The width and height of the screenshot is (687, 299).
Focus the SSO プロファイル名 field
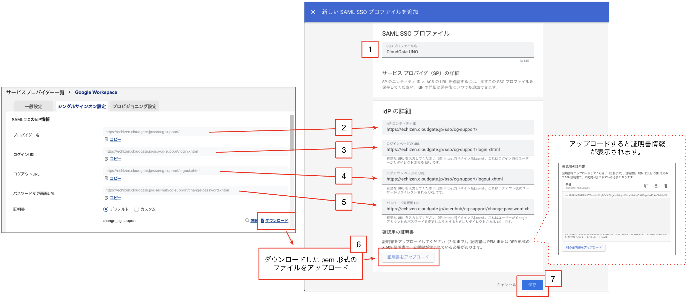(458, 50)
